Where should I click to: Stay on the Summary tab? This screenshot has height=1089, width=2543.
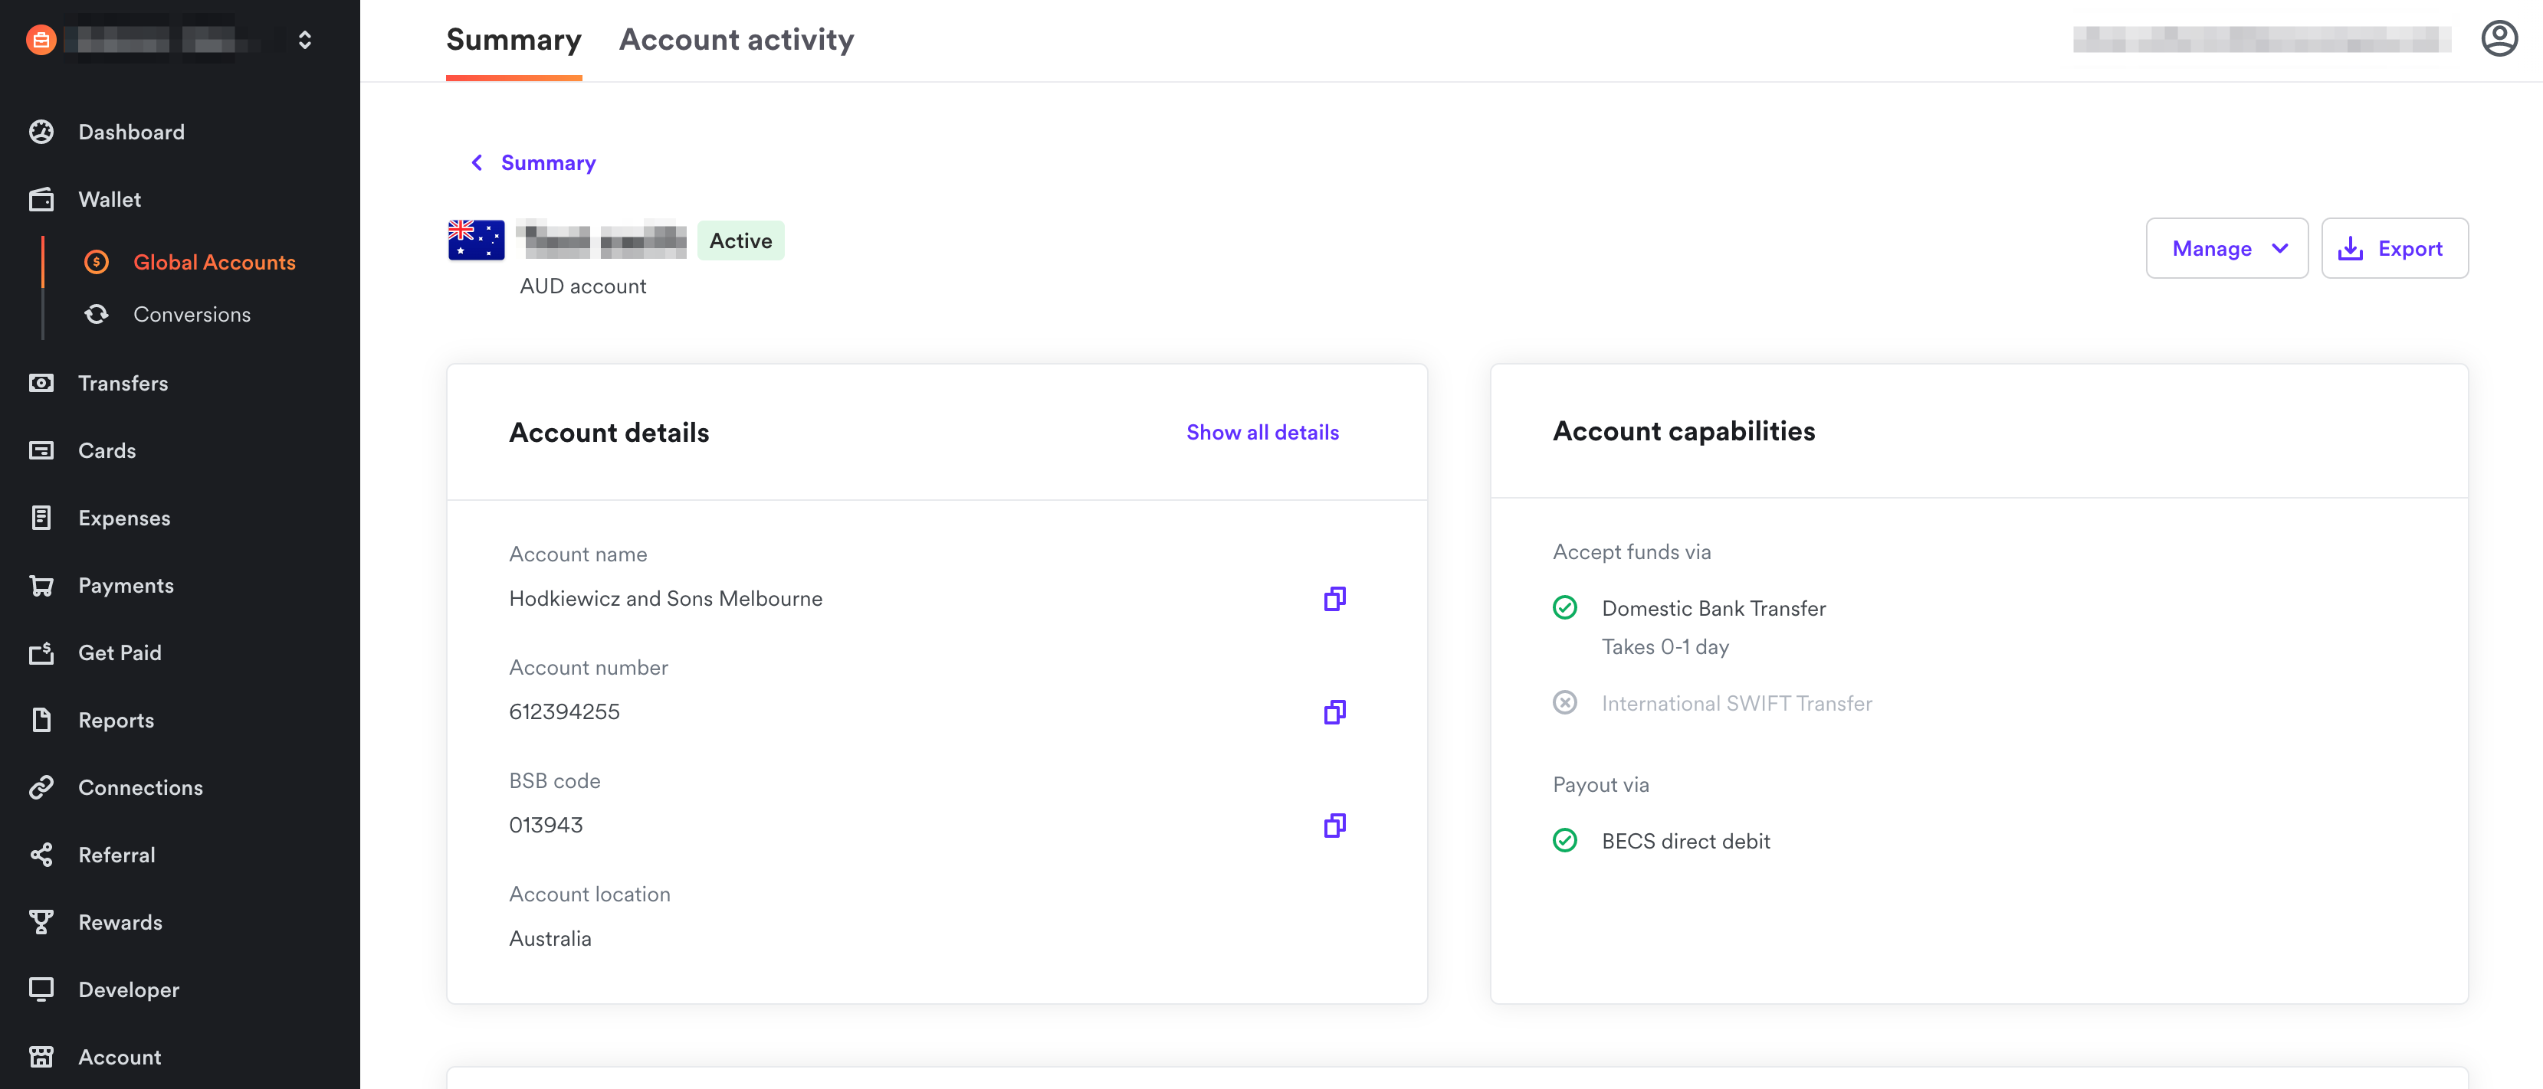[x=514, y=38]
